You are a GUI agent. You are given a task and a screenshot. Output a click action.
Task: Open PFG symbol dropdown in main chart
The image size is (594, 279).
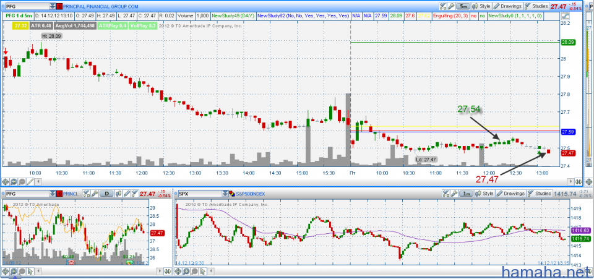52,6
